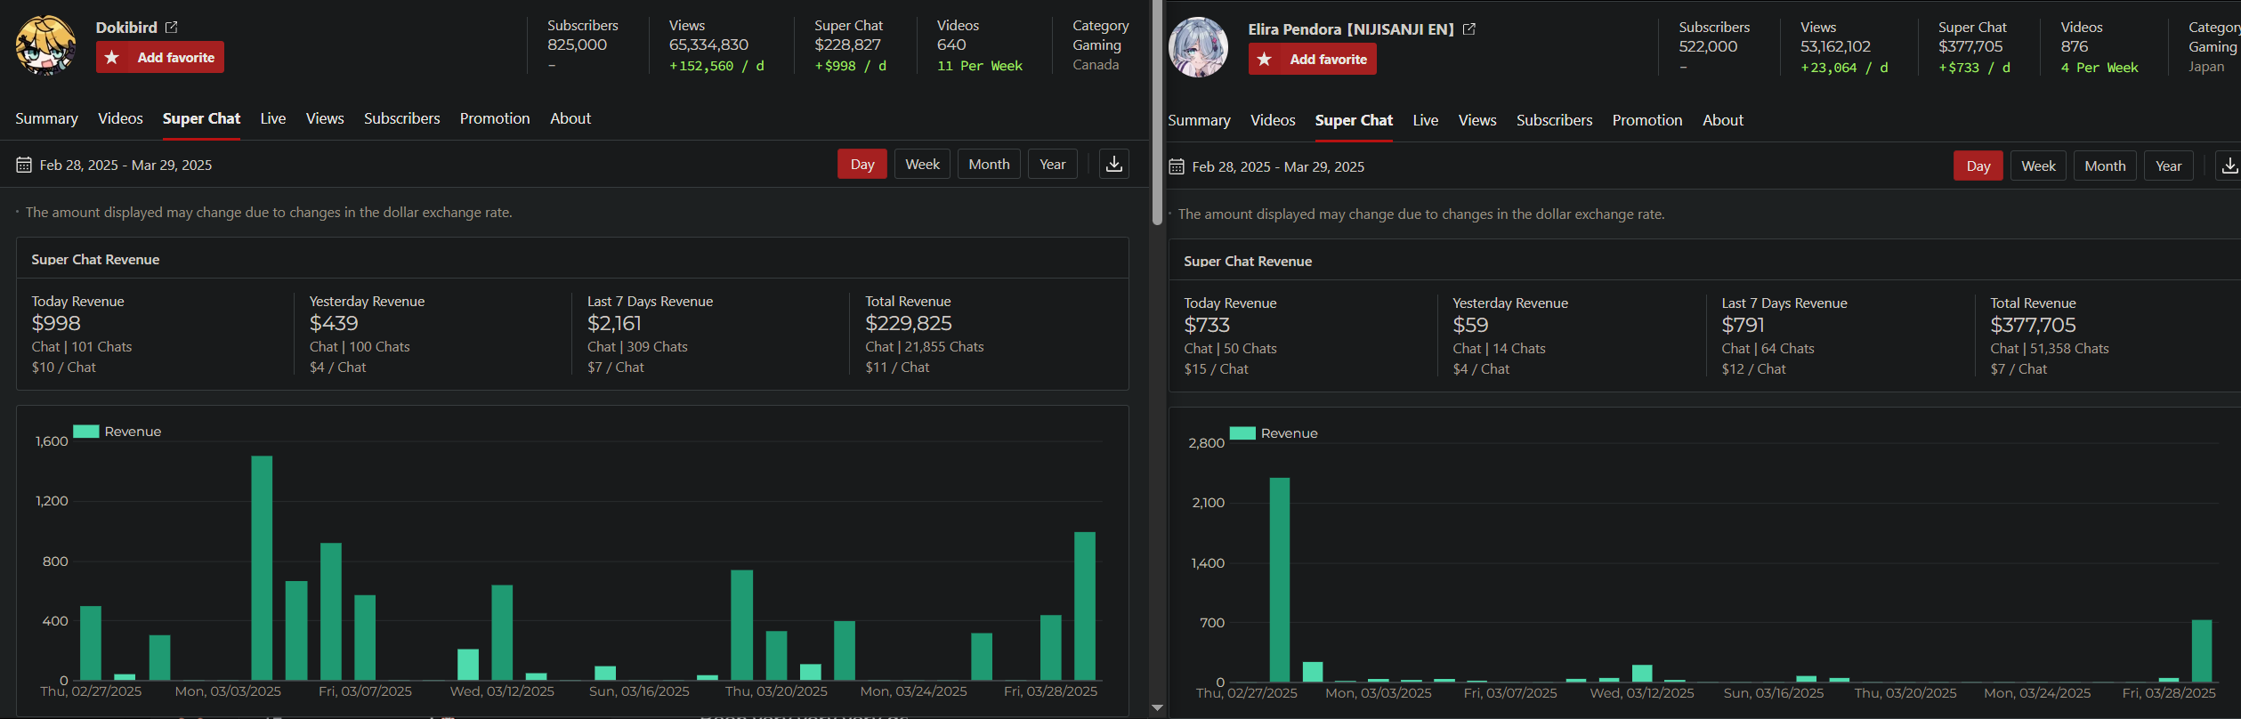Click calendar icon in Elira date range
The image size is (2241, 719).
pyautogui.click(x=1177, y=166)
